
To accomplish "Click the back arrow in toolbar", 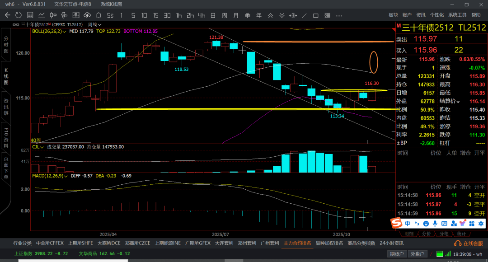I will (7, 15).
